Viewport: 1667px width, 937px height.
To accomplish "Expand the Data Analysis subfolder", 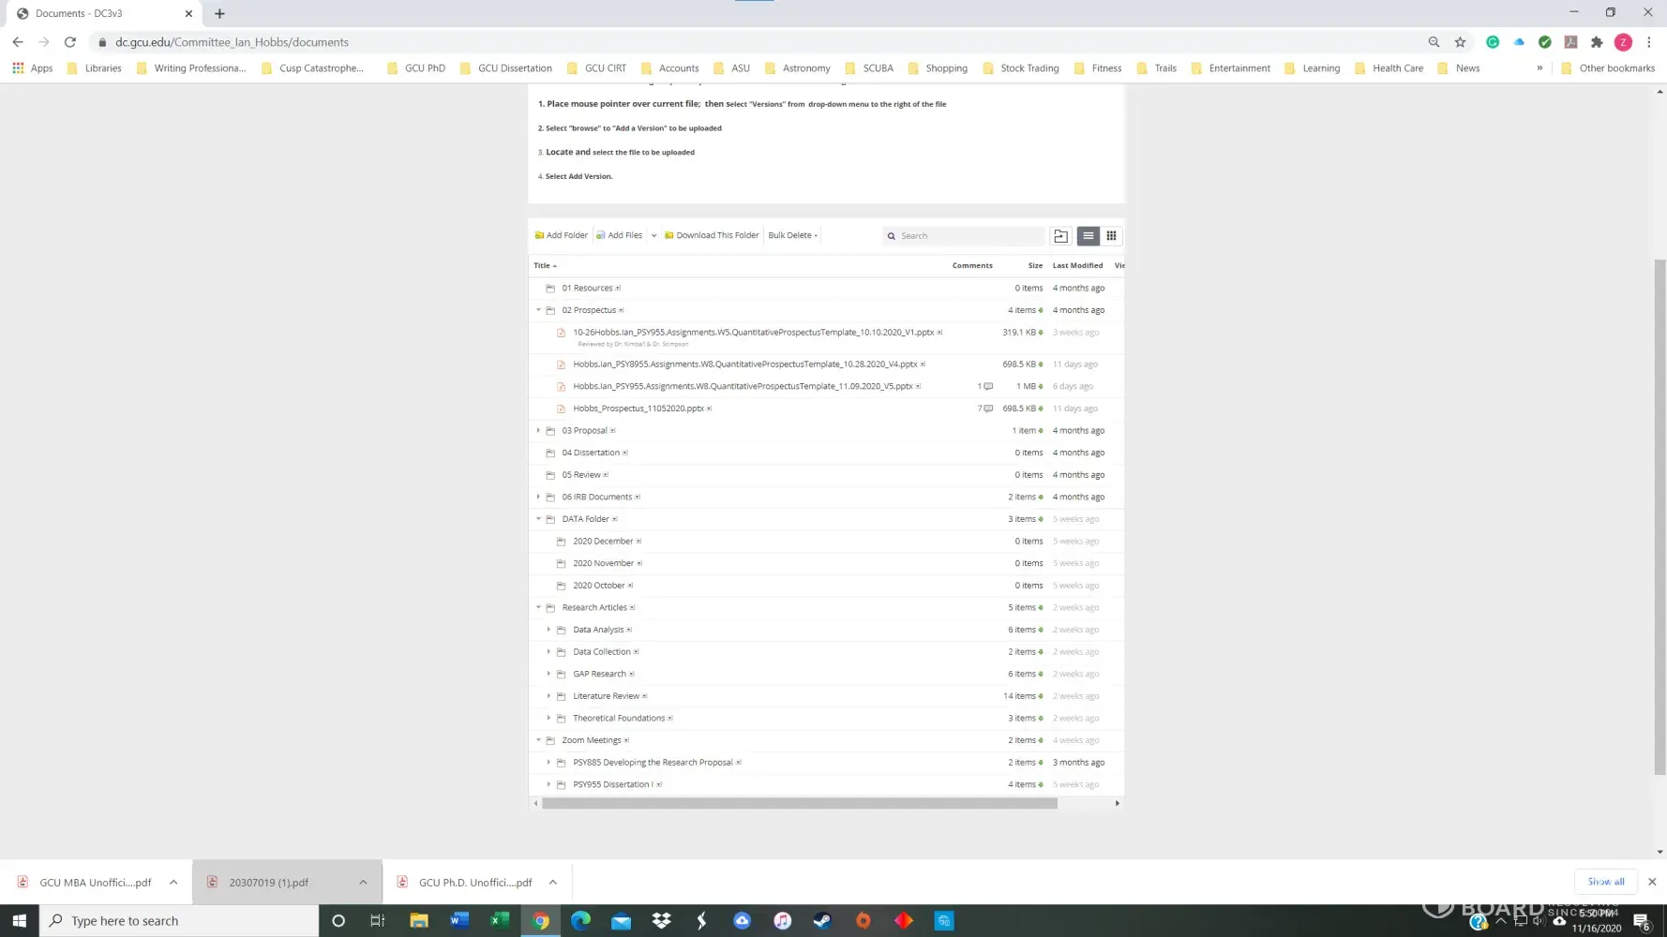I will [549, 630].
